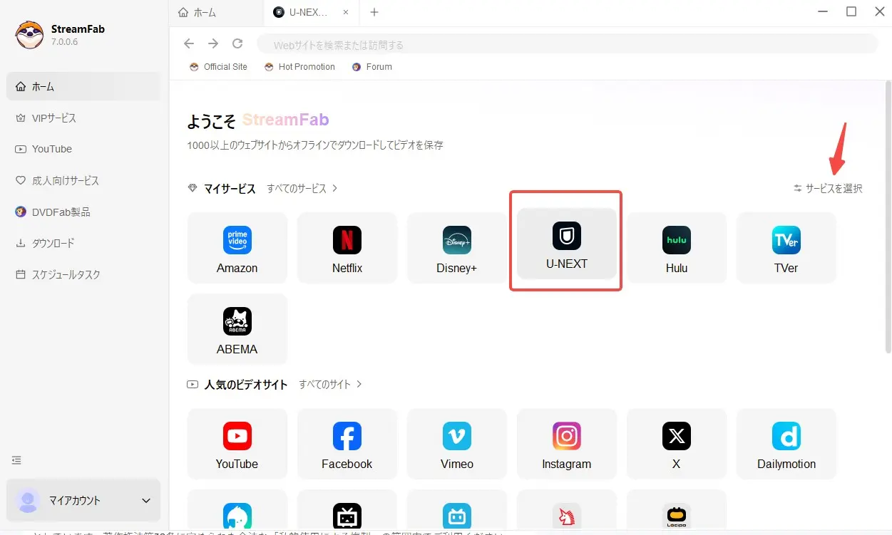Open the partially visible red unicorn tile
892x535 pixels.
(567, 511)
